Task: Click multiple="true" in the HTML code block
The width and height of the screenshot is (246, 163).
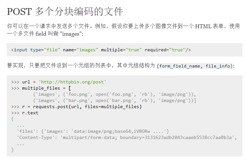Action: (121, 50)
